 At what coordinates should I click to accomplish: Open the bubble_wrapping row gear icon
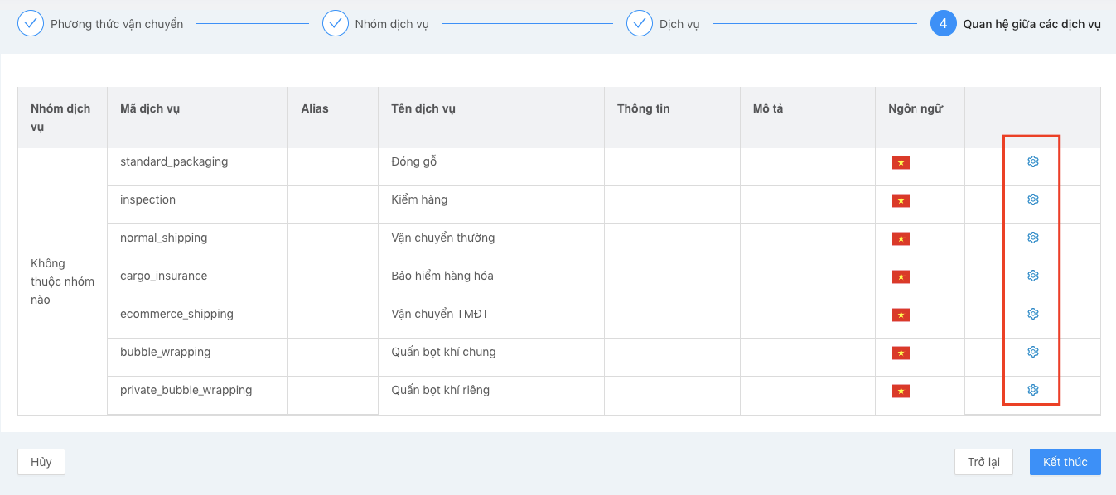click(1032, 352)
